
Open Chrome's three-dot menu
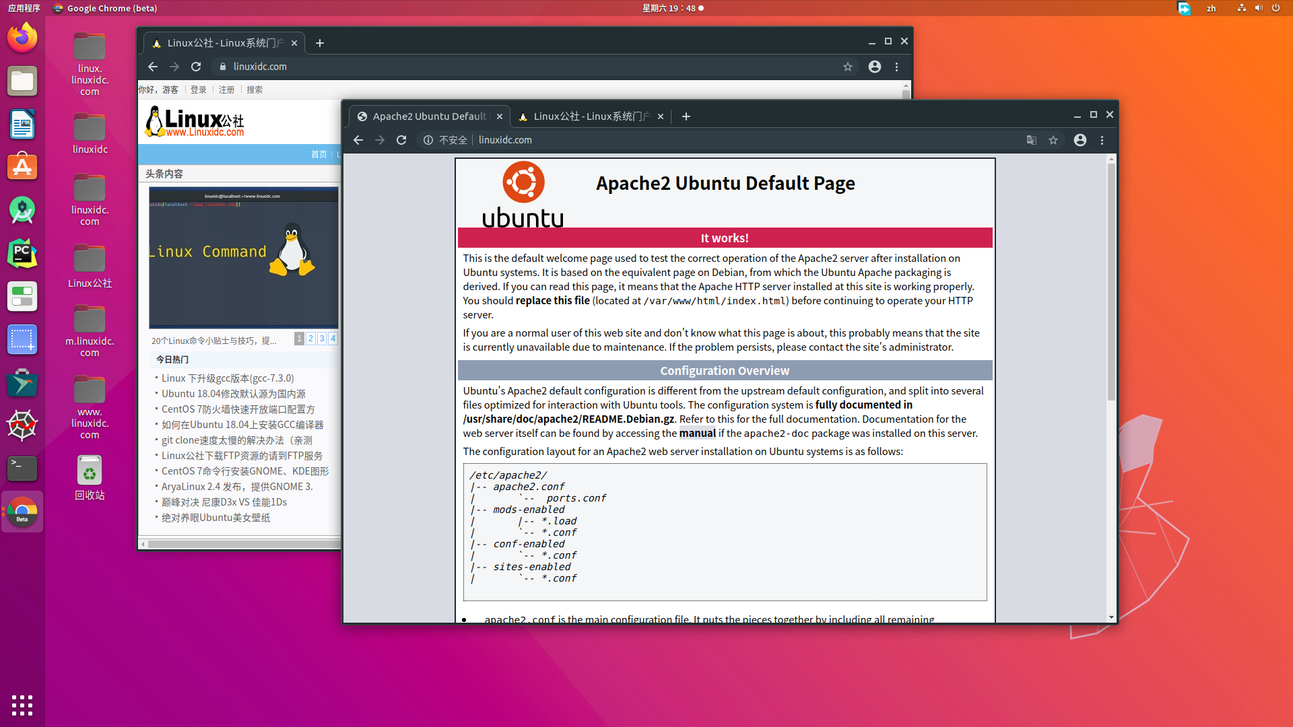tap(1102, 140)
